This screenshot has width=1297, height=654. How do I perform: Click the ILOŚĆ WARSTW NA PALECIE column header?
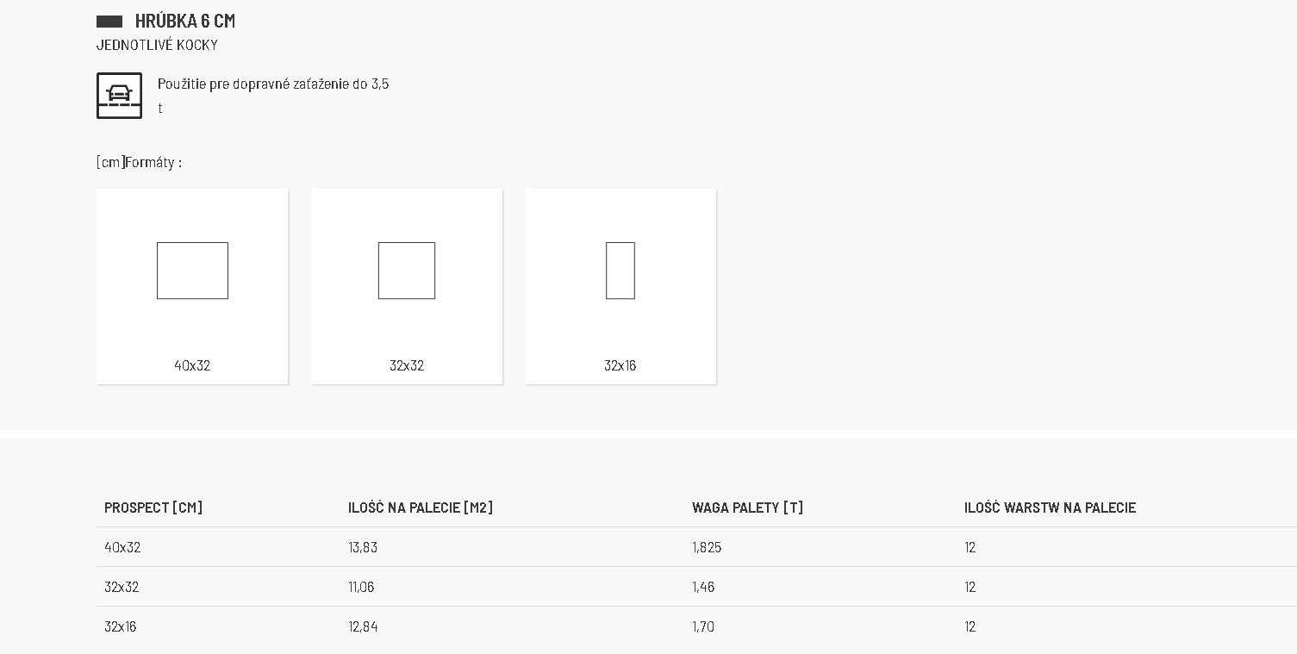(x=1050, y=508)
